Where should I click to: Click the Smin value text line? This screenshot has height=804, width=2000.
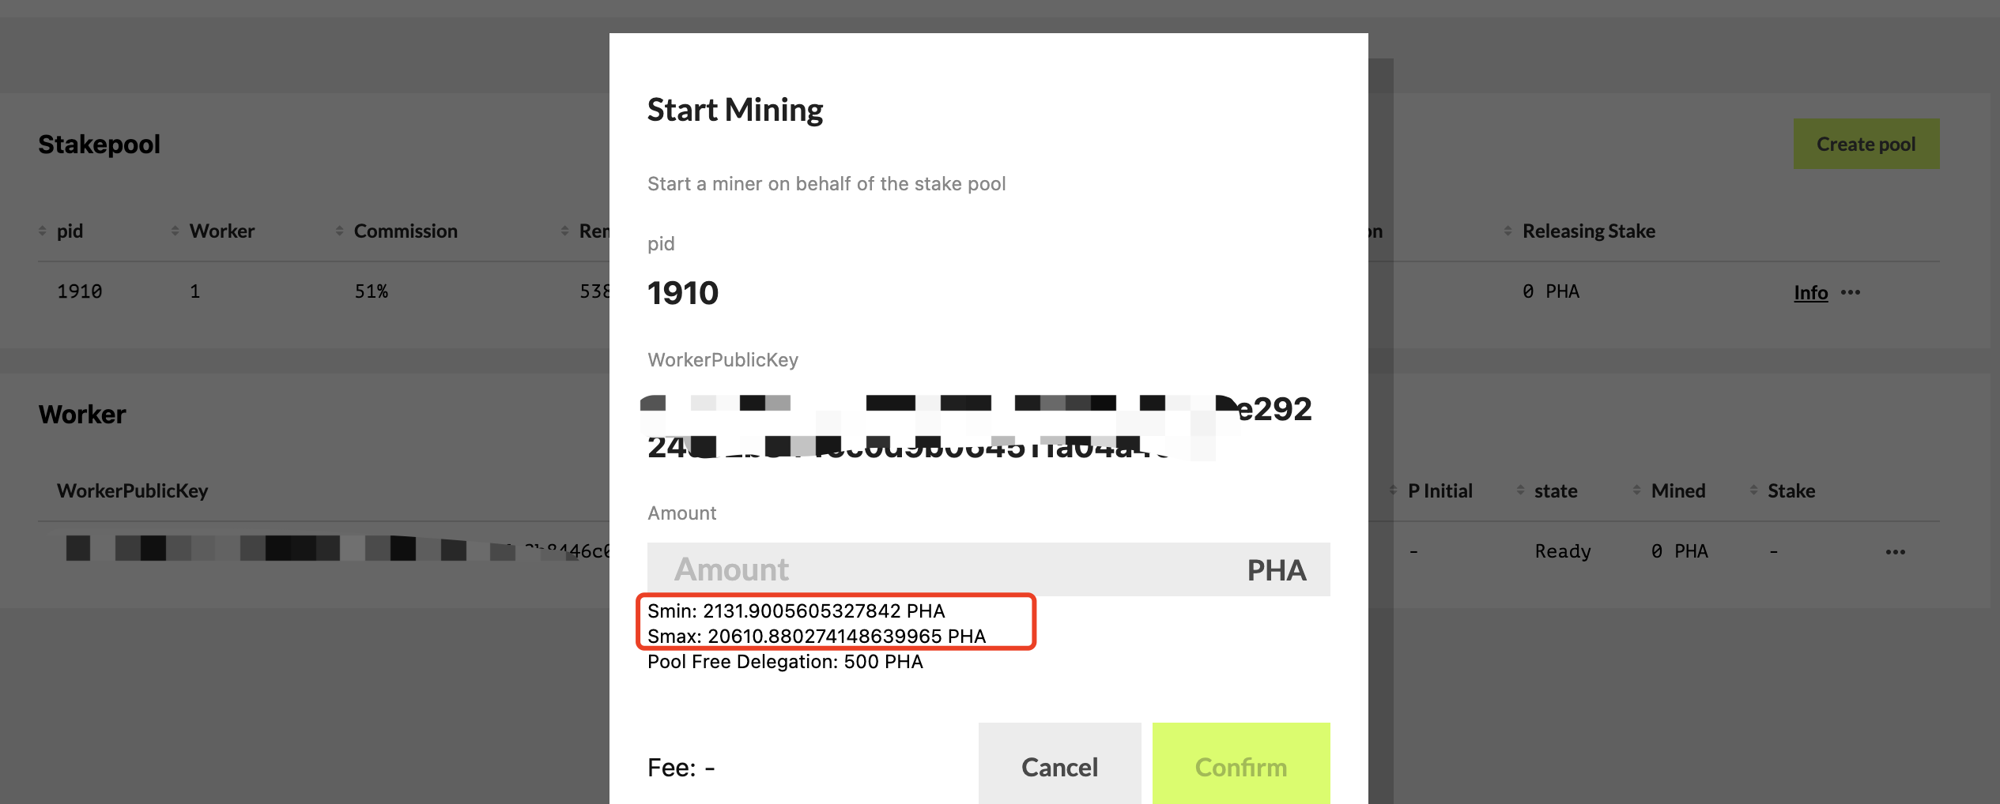pos(796,611)
